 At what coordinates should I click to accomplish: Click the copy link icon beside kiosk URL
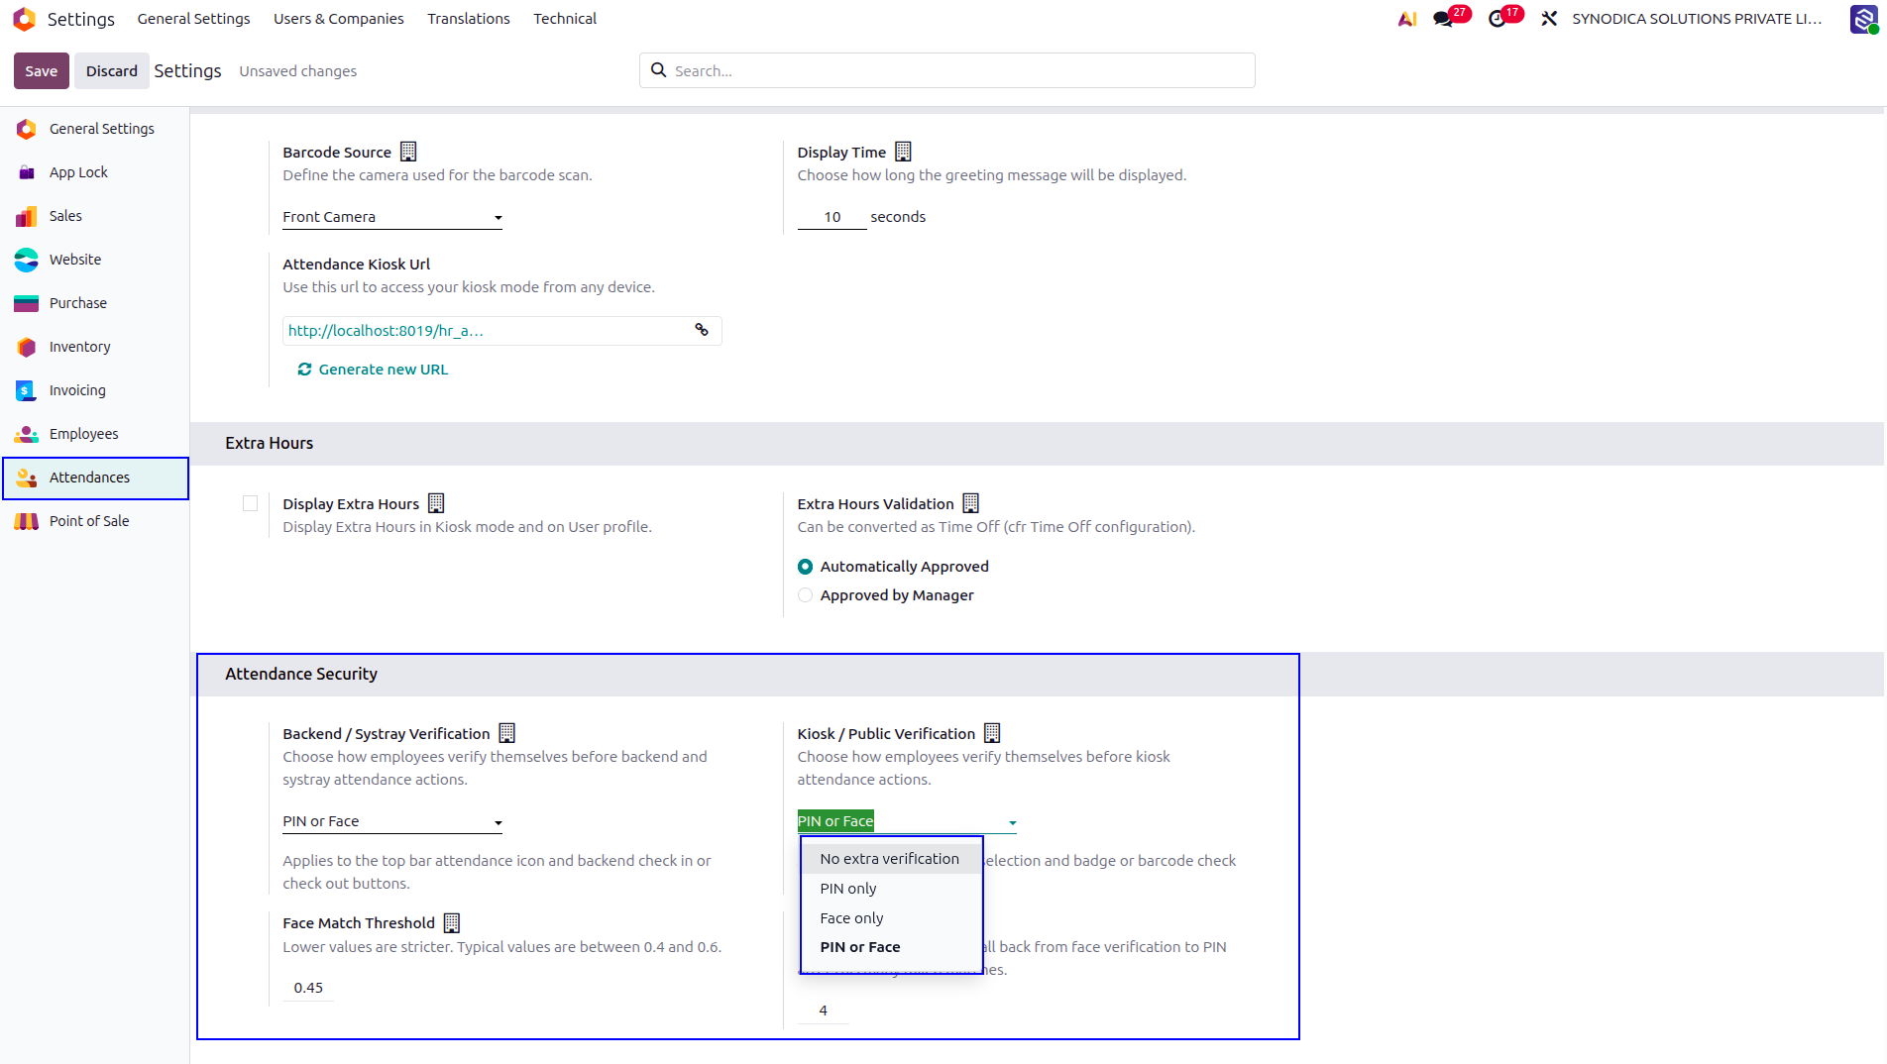702,330
